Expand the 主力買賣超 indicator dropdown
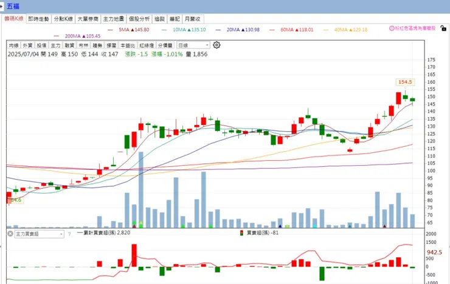Image resolution: width=450 pixels, height=284 pixels. click(39, 234)
